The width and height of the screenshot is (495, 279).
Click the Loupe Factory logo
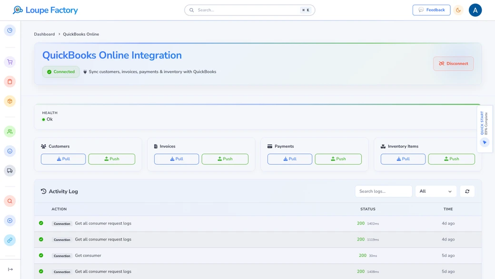(45, 10)
